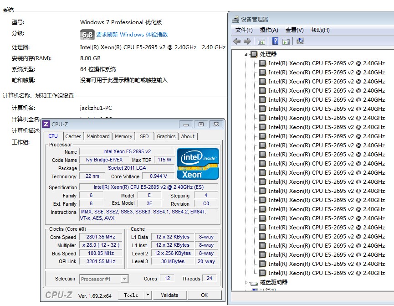Viewport: 394px width, 306px height.
Task: Switch to the Caches tab
Action: point(73,136)
